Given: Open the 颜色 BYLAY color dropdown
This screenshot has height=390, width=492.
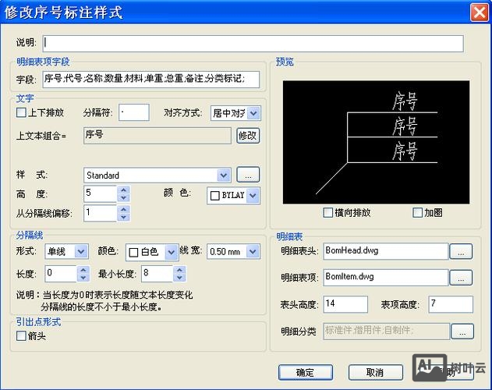Looking at the screenshot, I should (253, 196).
